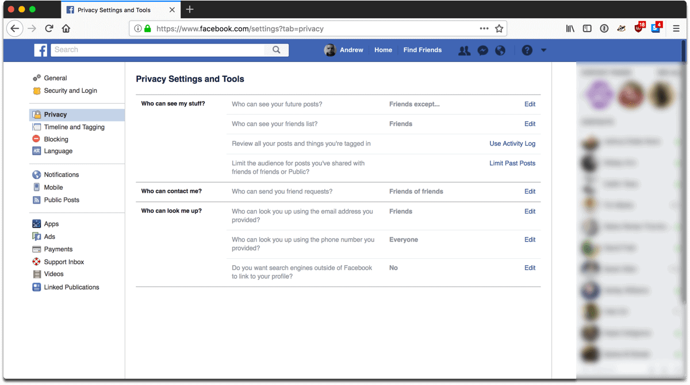690x385 pixels.
Task: Open Ads settings
Action: point(49,237)
